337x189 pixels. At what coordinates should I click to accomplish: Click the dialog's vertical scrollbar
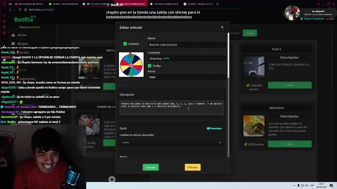pos(228,55)
